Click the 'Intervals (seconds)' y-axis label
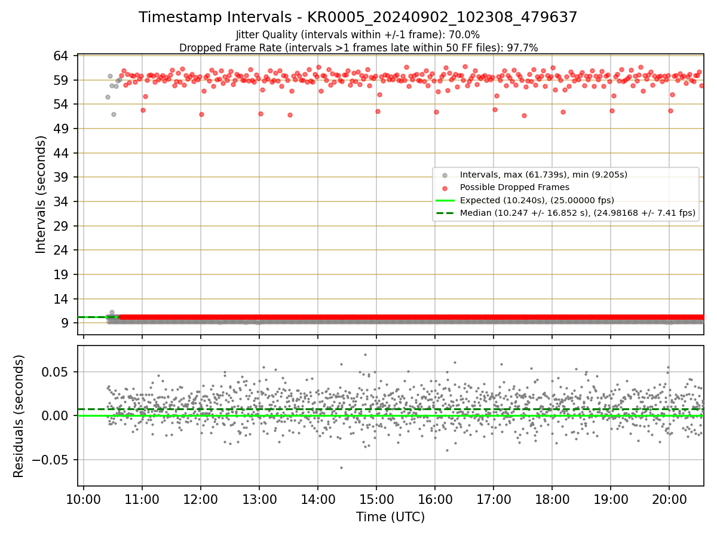 [x=41, y=194]
